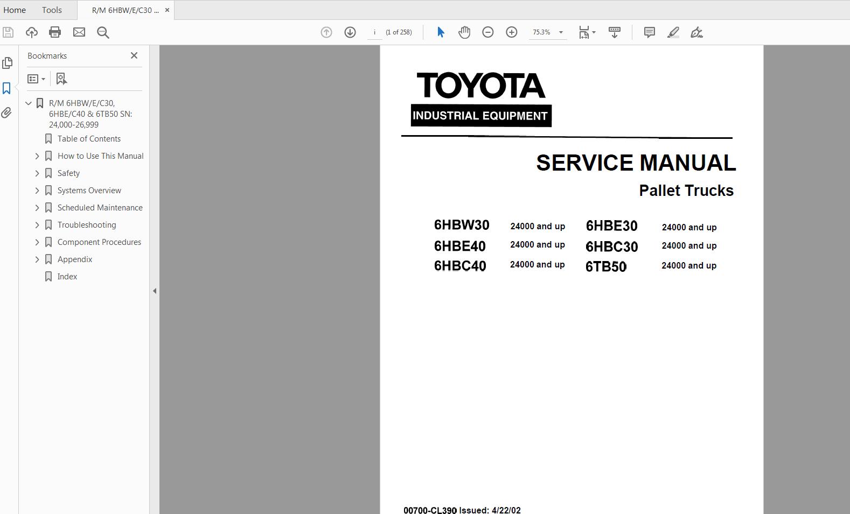Click the 00700-CL390 document number
Screen dimensions: 850x514
coord(430,510)
